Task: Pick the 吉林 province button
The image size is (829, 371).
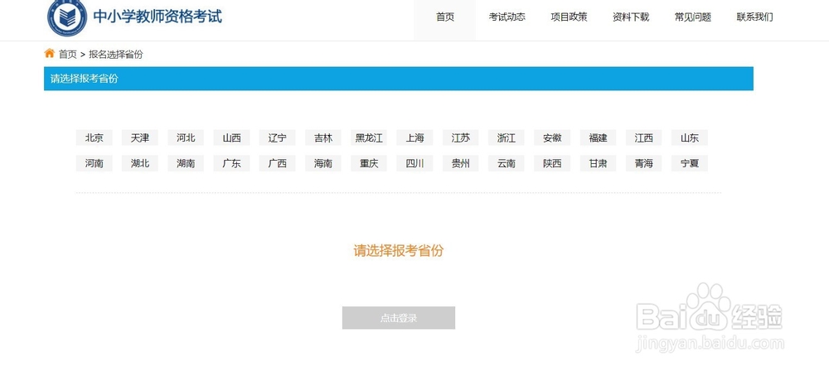Action: [x=323, y=138]
